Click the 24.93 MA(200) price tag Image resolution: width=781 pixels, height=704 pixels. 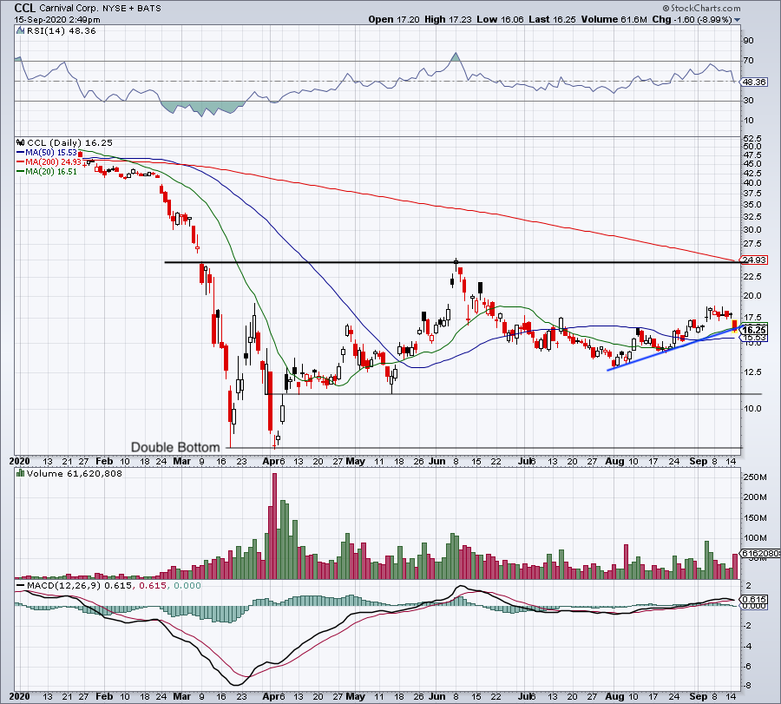(x=753, y=260)
